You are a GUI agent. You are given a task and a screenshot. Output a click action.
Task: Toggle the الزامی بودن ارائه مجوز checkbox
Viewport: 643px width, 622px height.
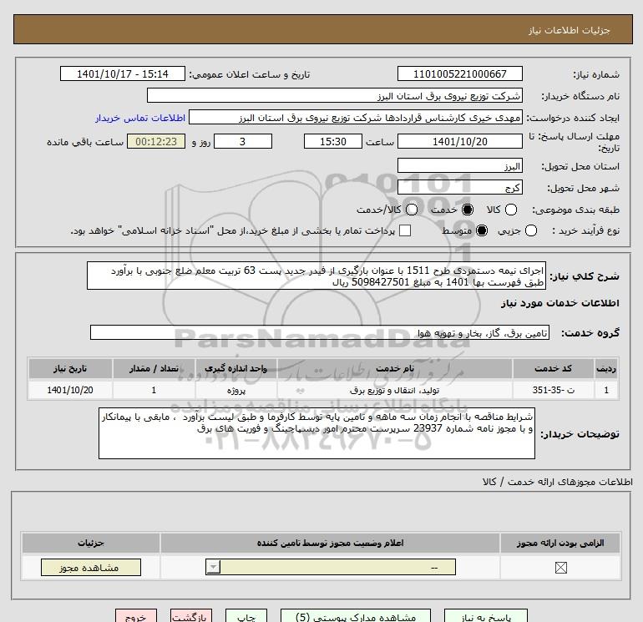(x=560, y=568)
